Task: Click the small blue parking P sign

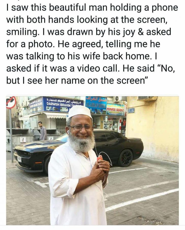Action: [68, 116]
